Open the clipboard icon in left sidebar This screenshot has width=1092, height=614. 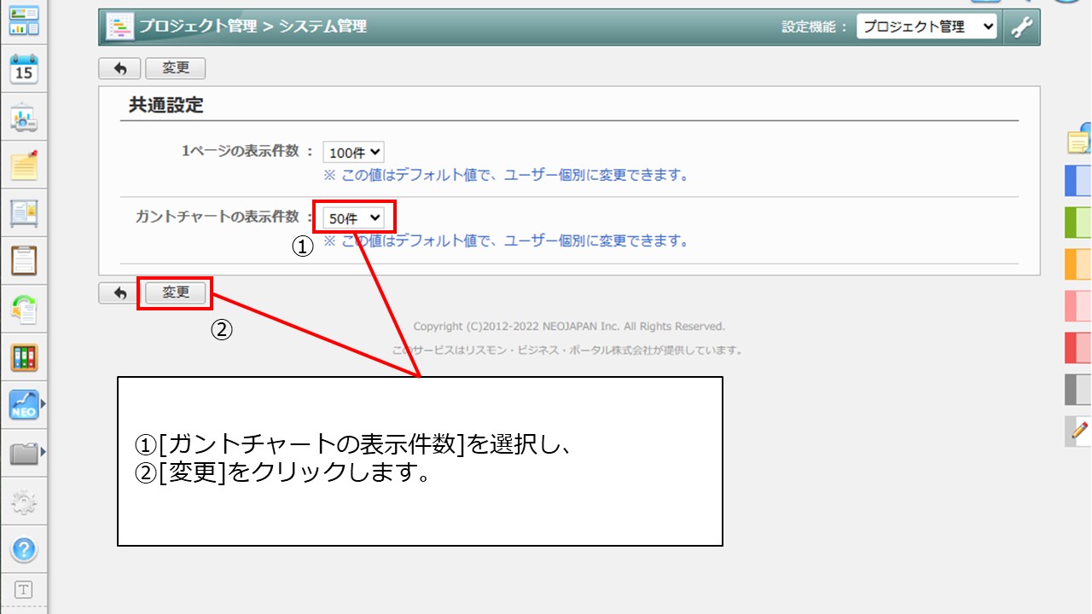pyautogui.click(x=24, y=261)
